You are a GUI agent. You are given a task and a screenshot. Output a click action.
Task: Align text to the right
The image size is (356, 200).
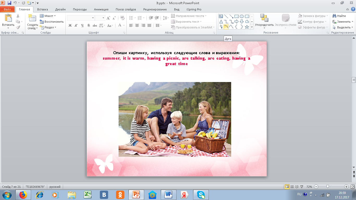point(143,26)
